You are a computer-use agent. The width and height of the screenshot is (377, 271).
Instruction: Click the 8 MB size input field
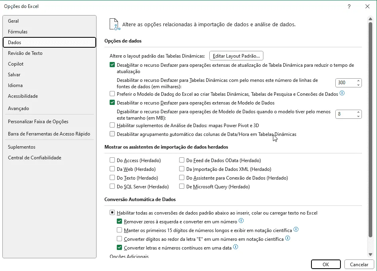[x=346, y=114]
